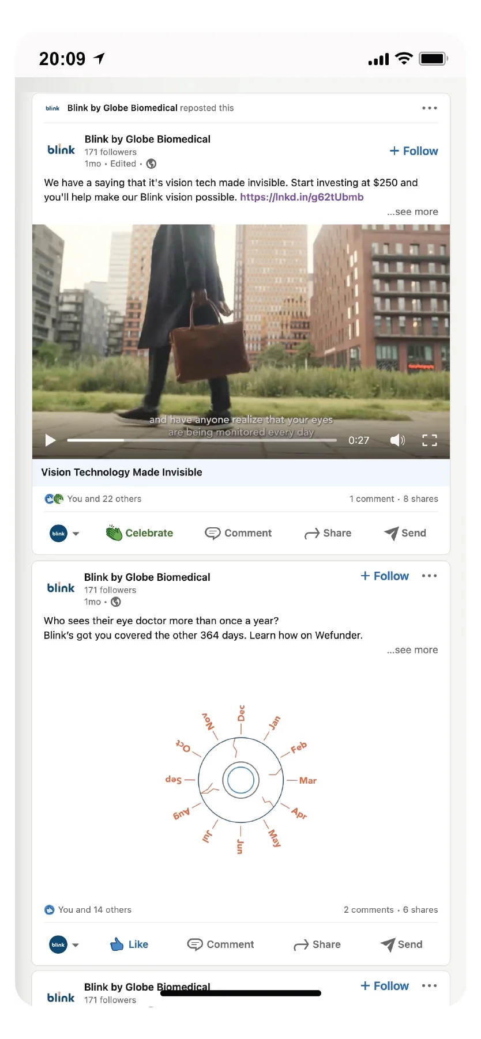Open the Blink by Globe Biomedical name on the first post
Image resolution: width=481 pixels, height=1039 pixels.
148,139
